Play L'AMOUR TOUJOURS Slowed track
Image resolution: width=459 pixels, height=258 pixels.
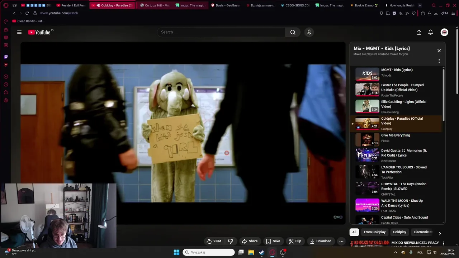click(x=397, y=172)
